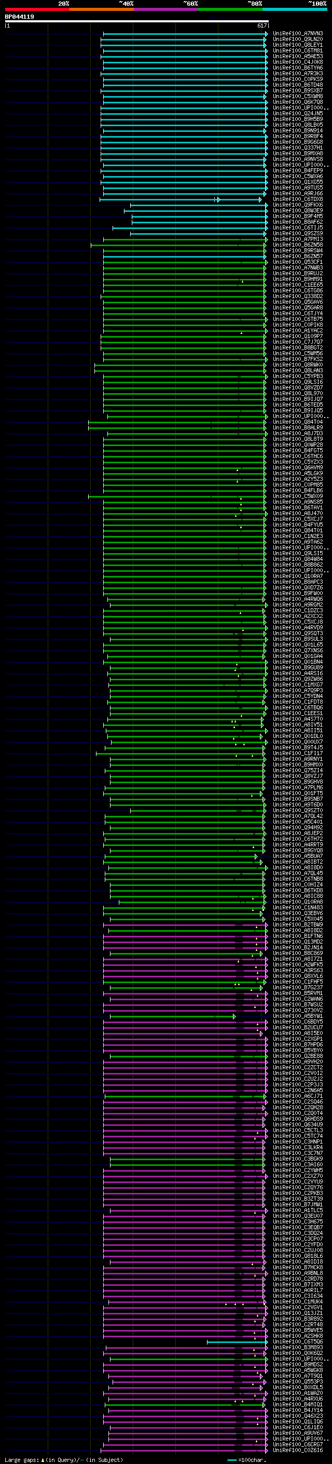This screenshot has width=332, height=1464.
Task: Select the UniRef100_Q9FKX6 label
Action: coord(297,205)
